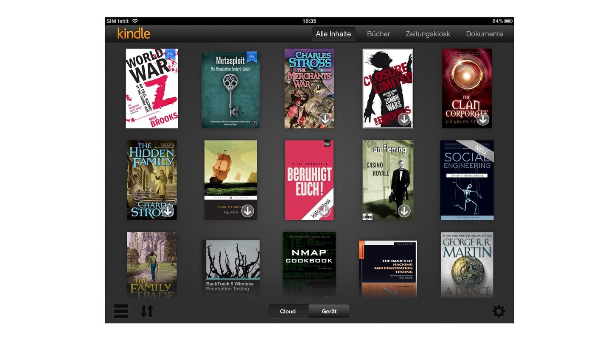Open the list view menu icon
The image size is (611, 343).
click(121, 311)
